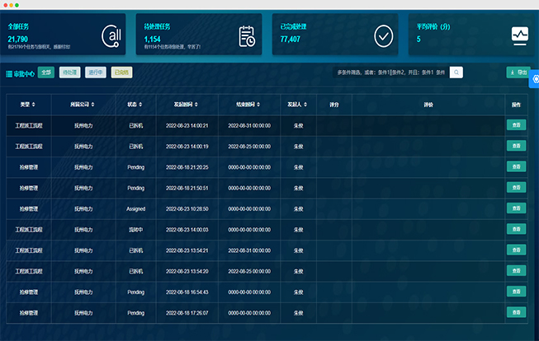Sort the table by 类型 column arrows
The width and height of the screenshot is (539, 341).
(x=34, y=105)
